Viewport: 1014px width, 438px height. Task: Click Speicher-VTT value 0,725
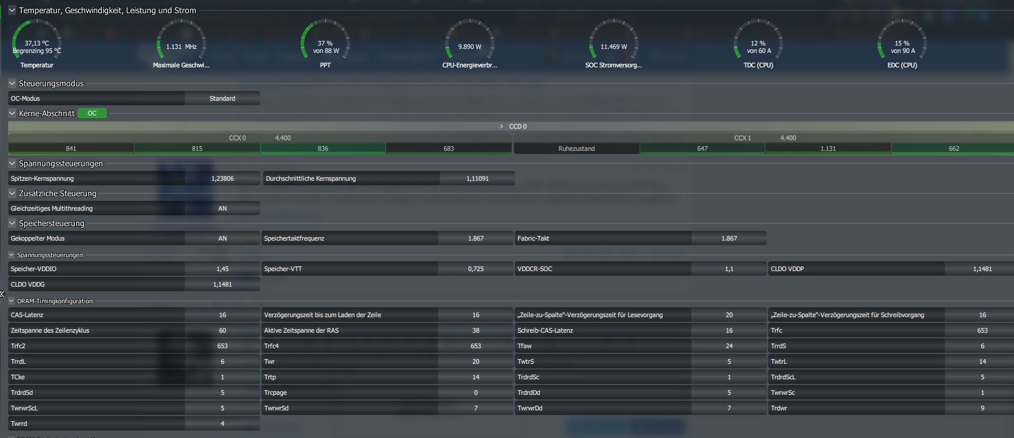tap(476, 269)
